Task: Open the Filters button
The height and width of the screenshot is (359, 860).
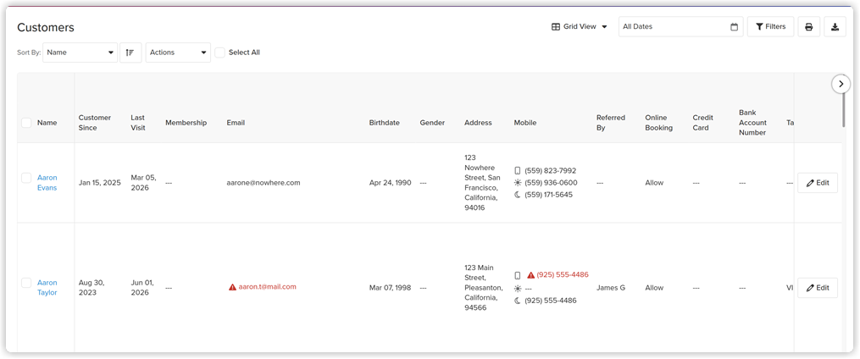Action: 770,27
